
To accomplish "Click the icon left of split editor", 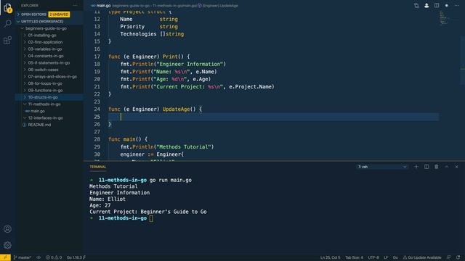I will [x=426, y=5].
